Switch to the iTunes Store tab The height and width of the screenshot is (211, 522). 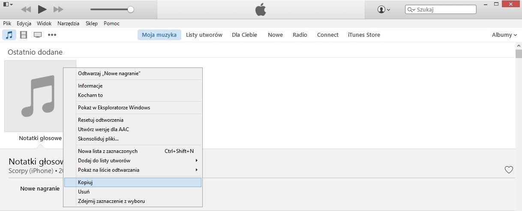point(364,35)
